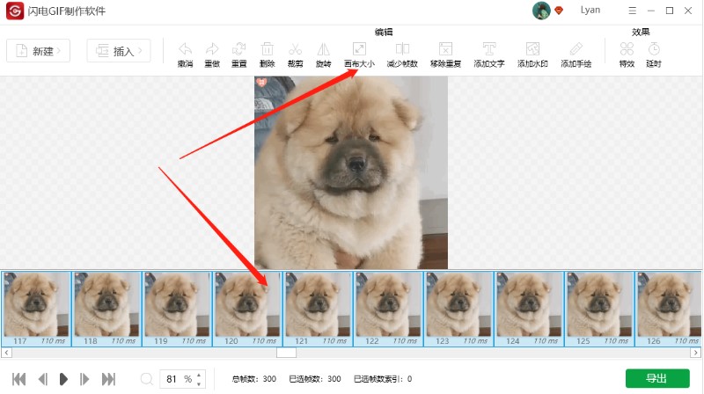The width and height of the screenshot is (704, 394).
Task: Open the main menu hamburger icon
Action: (633, 11)
